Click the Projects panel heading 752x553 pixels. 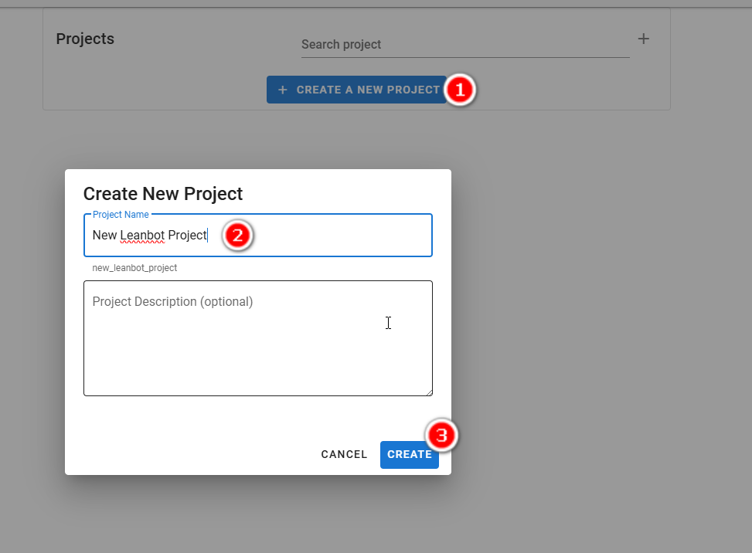(x=85, y=39)
